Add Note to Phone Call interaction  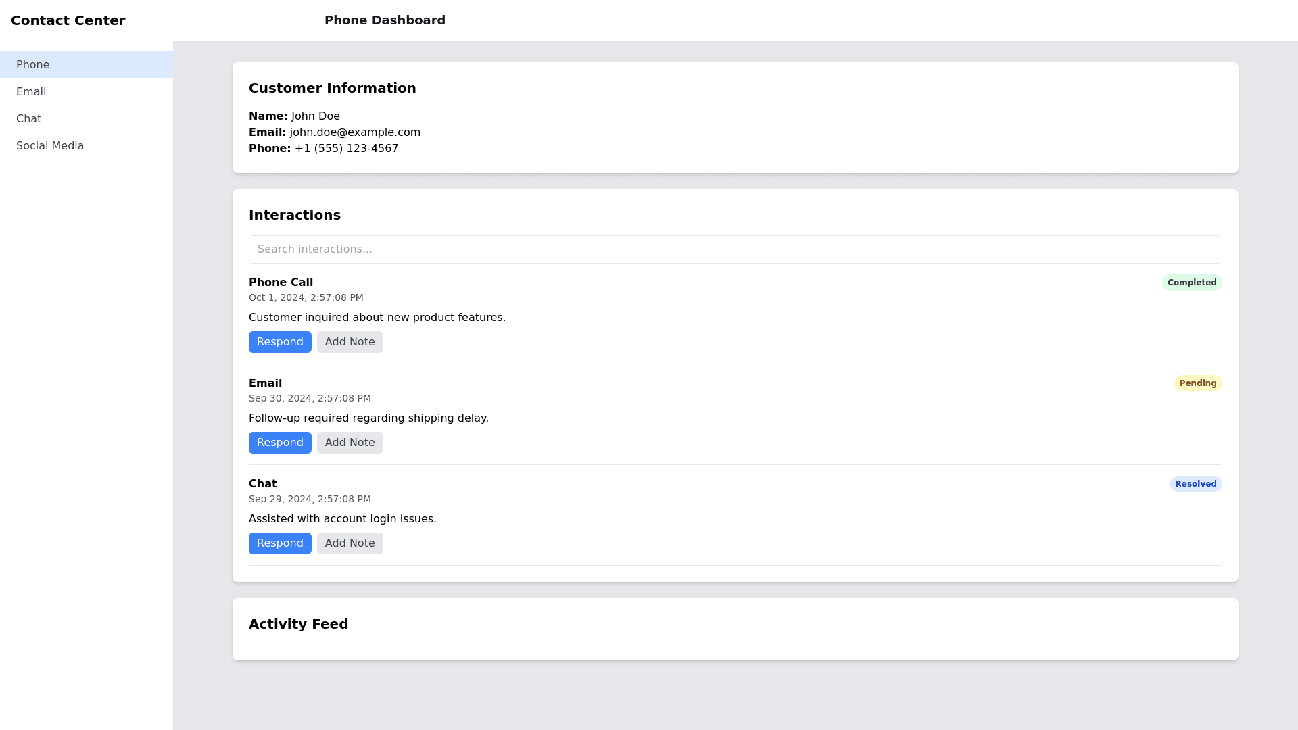(350, 342)
